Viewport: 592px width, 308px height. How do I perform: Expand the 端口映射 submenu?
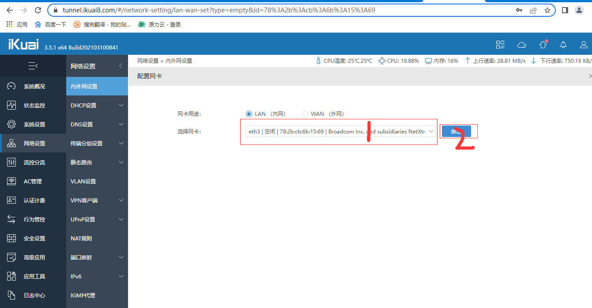[97, 257]
